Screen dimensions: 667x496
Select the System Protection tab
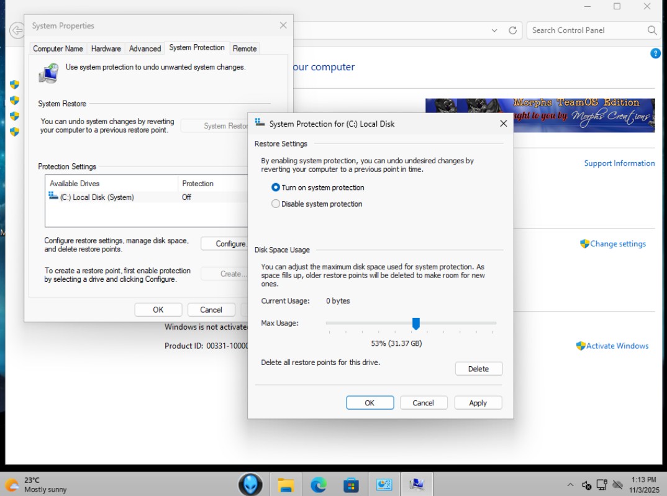click(x=197, y=48)
